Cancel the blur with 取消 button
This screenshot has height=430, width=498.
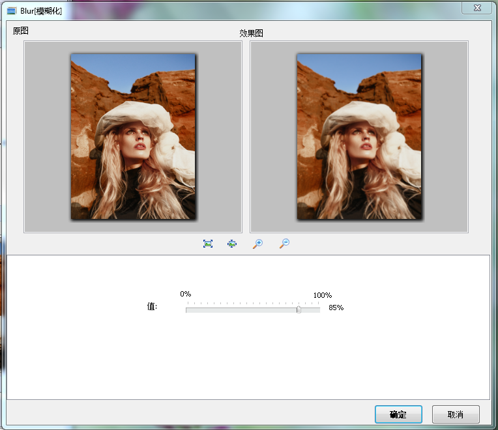coord(456,414)
